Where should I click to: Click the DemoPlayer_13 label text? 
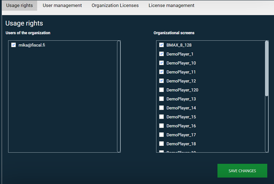click(x=181, y=99)
